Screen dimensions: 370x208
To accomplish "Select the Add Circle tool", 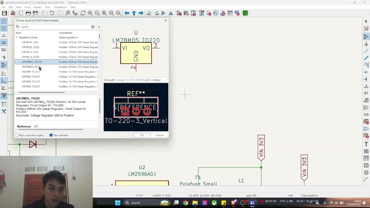I will (366, 172).
